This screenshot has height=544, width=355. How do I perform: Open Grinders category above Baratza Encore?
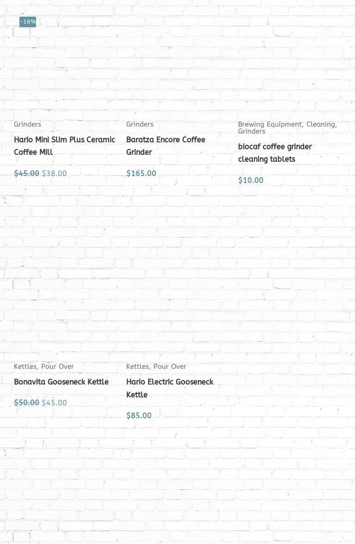140,124
